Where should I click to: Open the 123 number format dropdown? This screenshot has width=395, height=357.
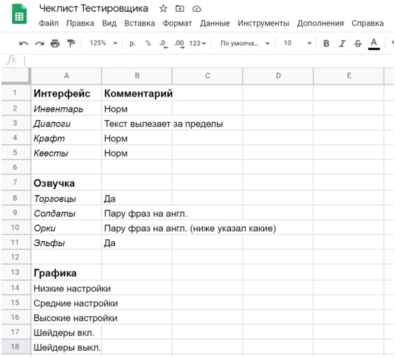[197, 43]
